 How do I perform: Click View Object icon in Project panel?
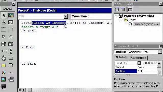pos(123,9)
